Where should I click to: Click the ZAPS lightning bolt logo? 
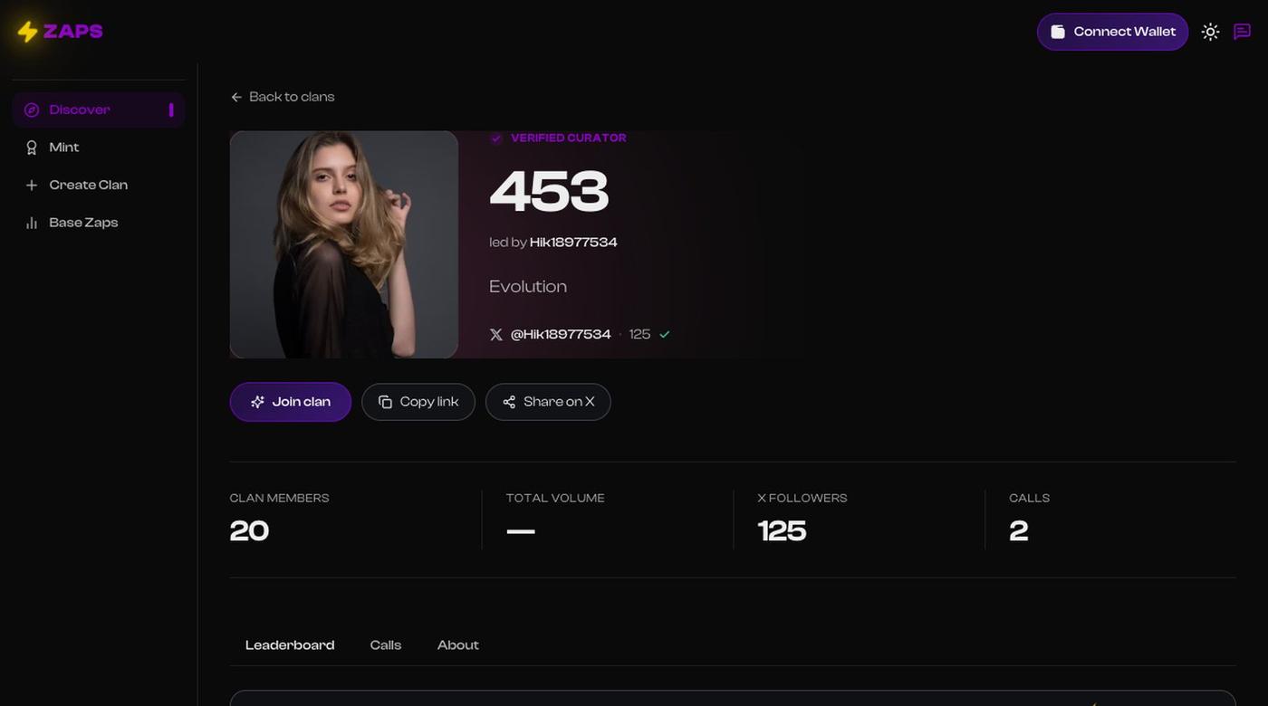point(28,32)
